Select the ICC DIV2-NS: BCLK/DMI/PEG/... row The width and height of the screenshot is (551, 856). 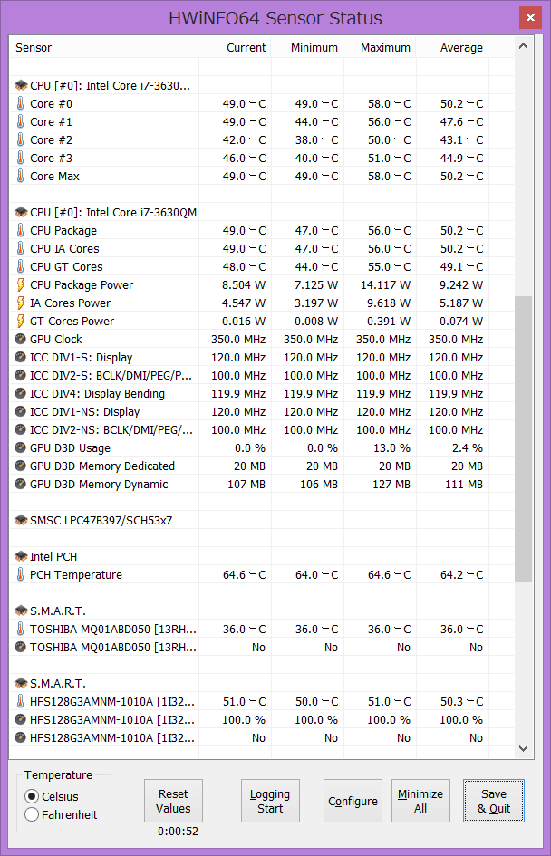click(x=262, y=429)
